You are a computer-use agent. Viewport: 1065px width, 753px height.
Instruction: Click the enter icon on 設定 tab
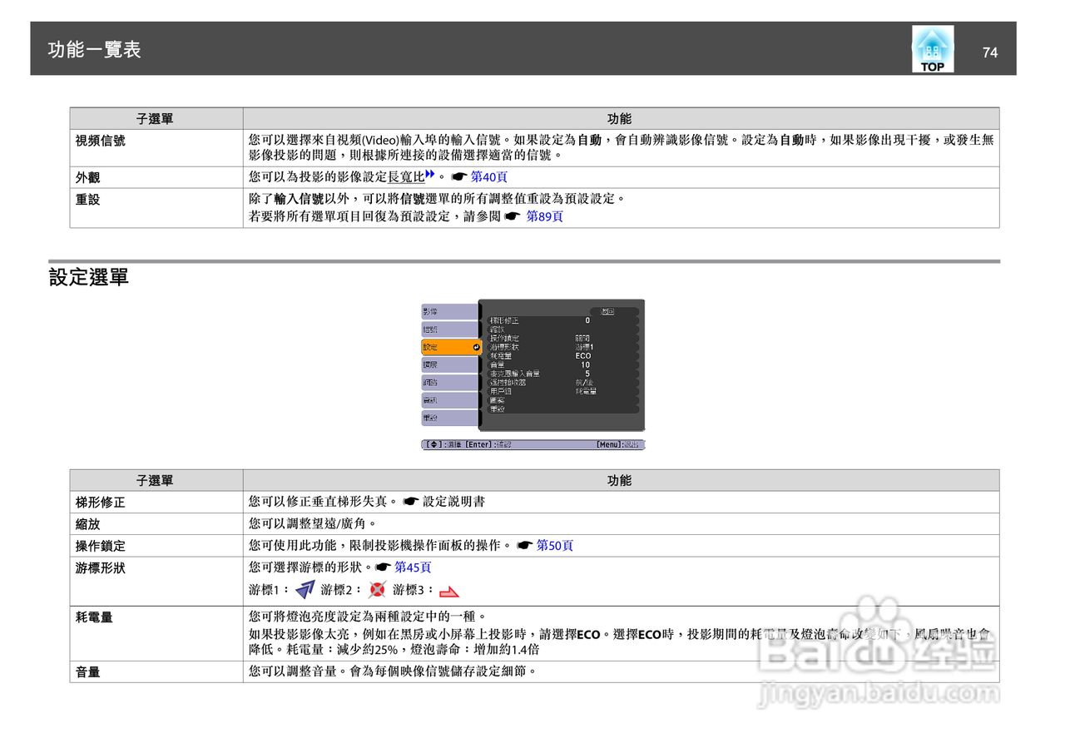pyautogui.click(x=476, y=347)
